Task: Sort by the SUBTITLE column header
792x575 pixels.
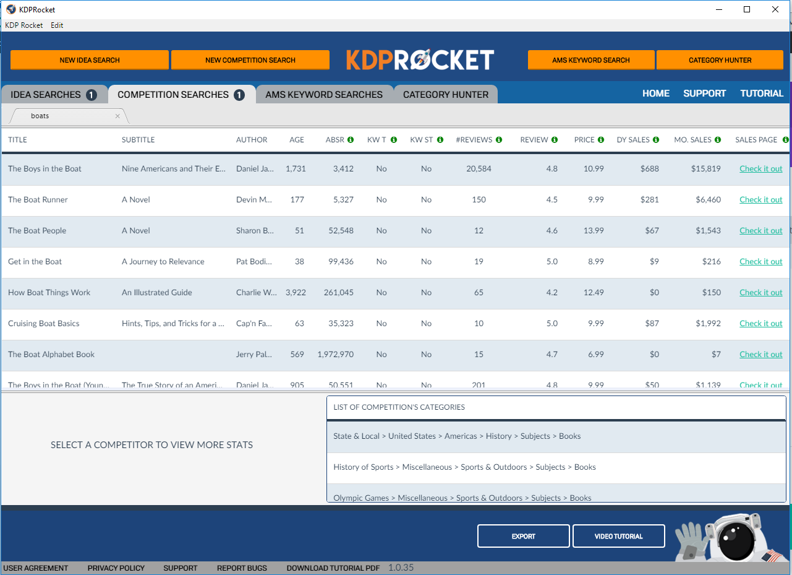Action: tap(138, 140)
